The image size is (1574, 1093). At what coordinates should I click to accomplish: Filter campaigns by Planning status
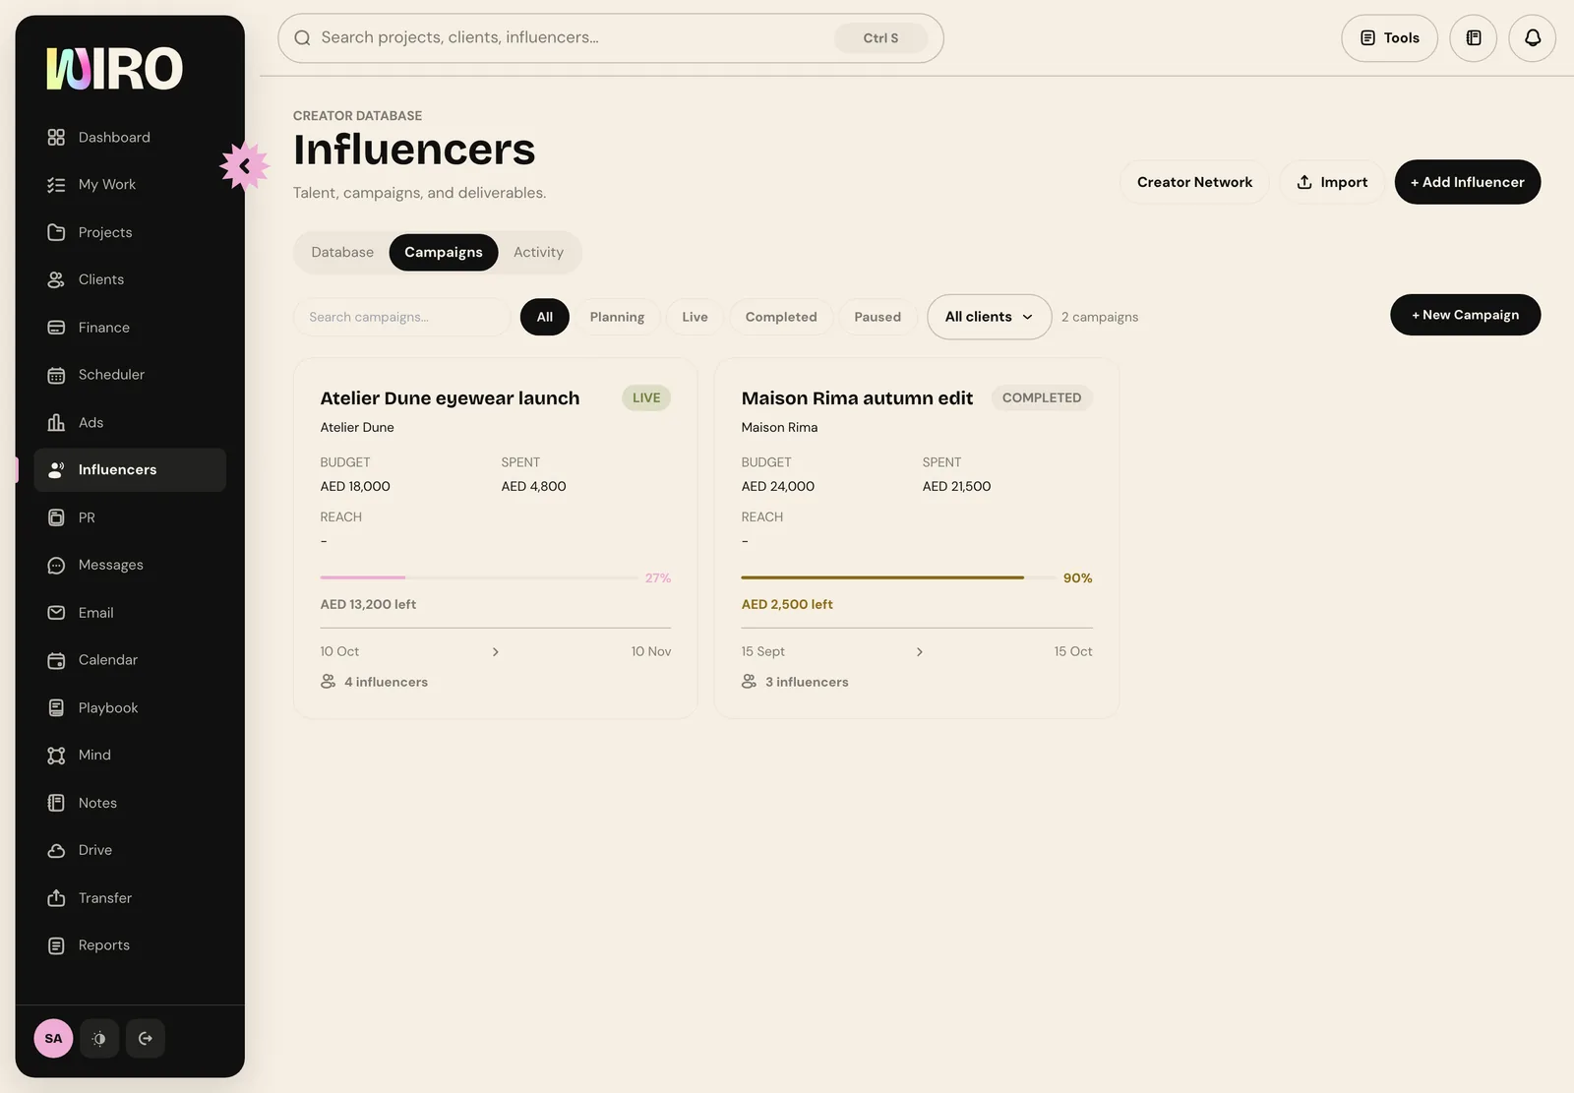coord(617,317)
